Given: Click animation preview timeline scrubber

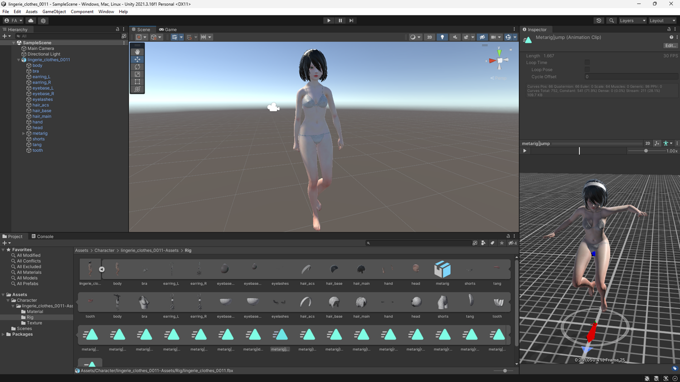Looking at the screenshot, I should [579, 151].
